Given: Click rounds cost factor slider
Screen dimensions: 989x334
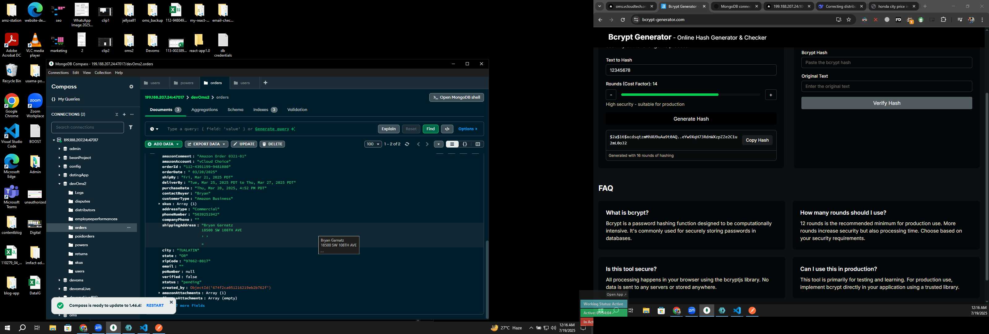Looking at the screenshot, I should (x=690, y=95).
